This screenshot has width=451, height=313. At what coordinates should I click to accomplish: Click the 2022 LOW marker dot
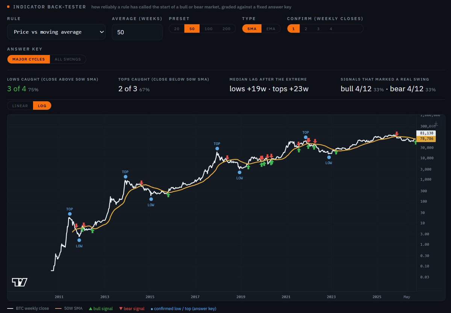coord(329,157)
